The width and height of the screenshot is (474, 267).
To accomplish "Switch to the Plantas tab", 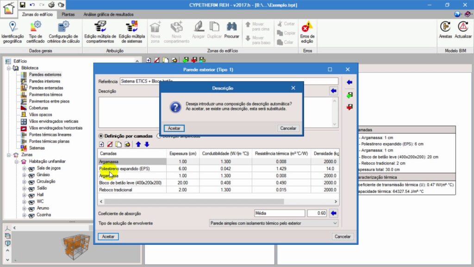I will (x=68, y=14).
